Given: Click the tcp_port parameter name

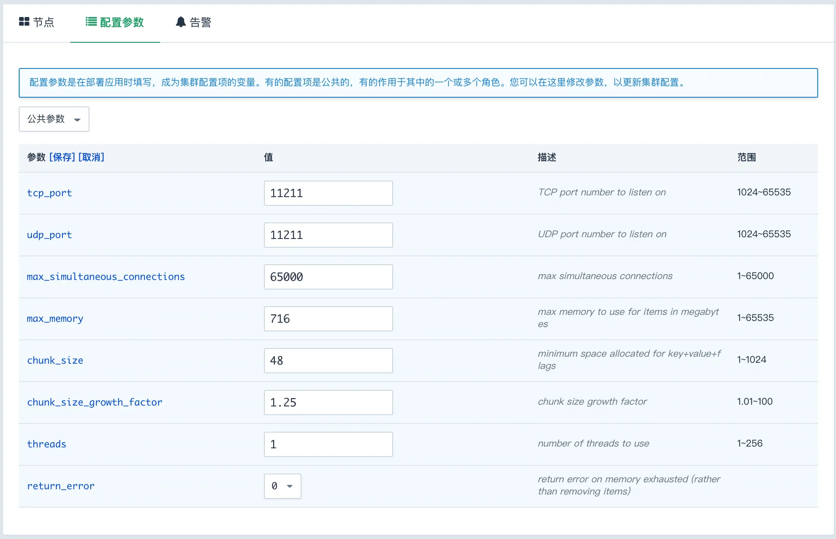Looking at the screenshot, I should [x=49, y=193].
